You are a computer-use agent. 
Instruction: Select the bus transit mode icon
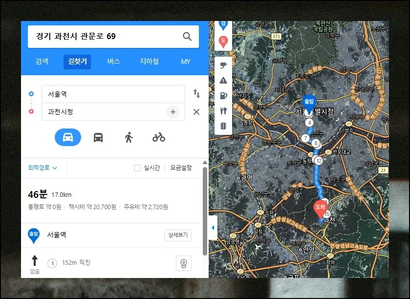(x=98, y=137)
